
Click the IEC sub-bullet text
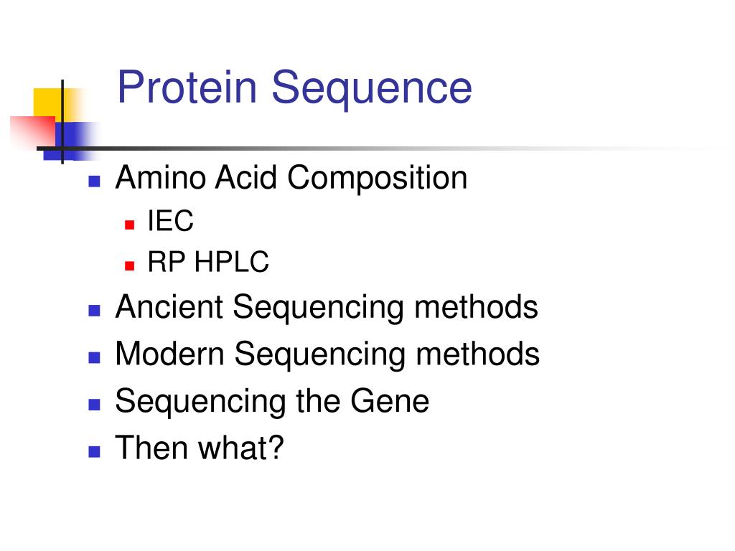click(170, 220)
